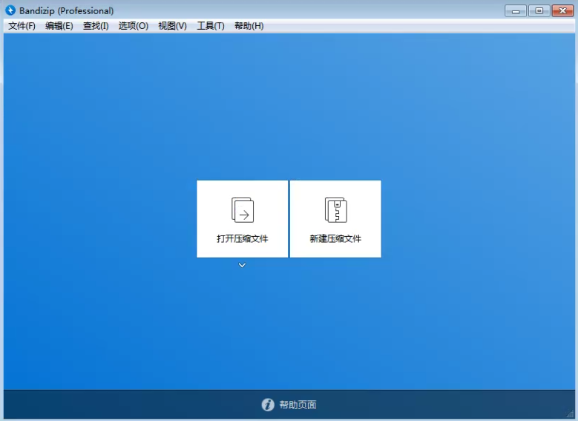Click the info icon in the bottom bar
Image resolution: width=578 pixels, height=421 pixels.
[268, 405]
